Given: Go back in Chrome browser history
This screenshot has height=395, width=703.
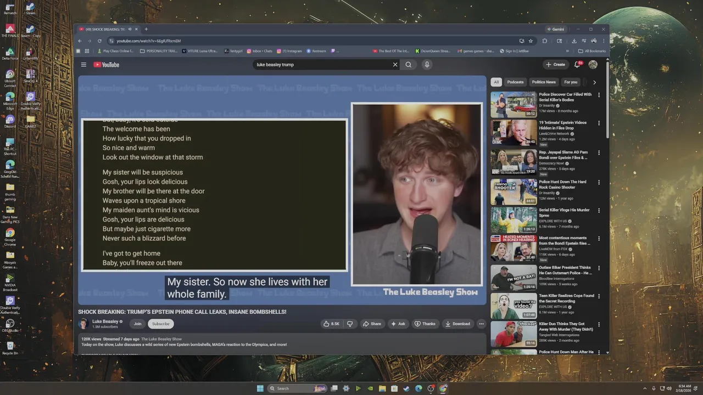Looking at the screenshot, I should pyautogui.click(x=80, y=41).
